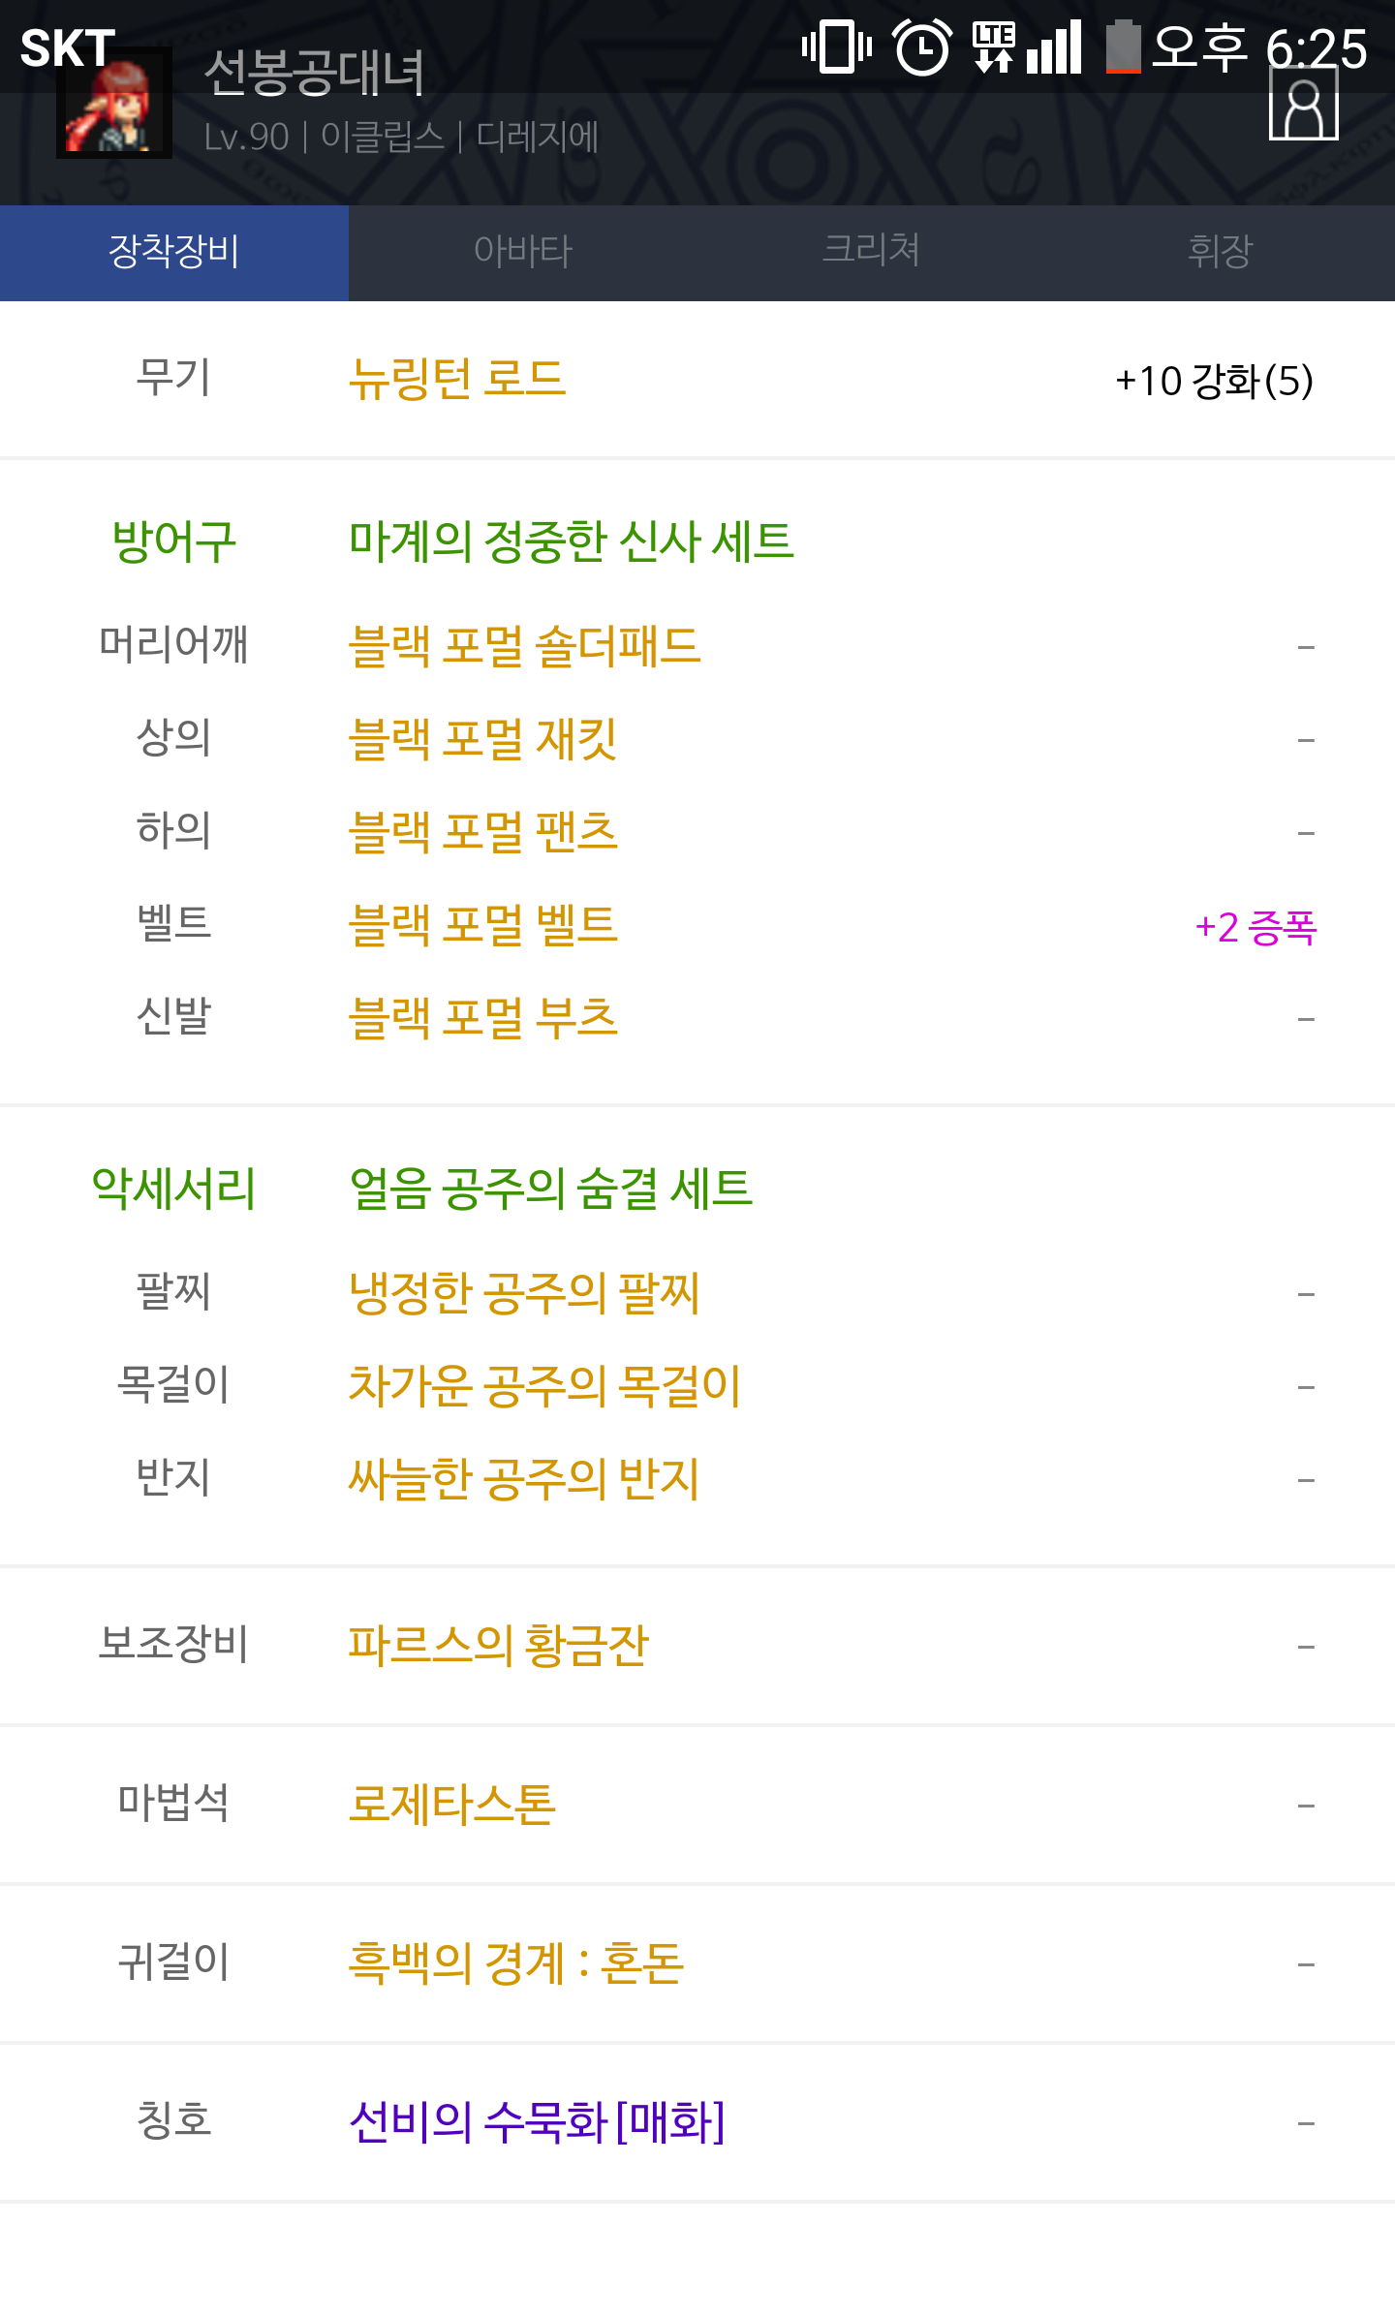Tap the earring 흑백의 경계 : 혼돈
This screenshot has width=1395, height=2317.
516,1963
